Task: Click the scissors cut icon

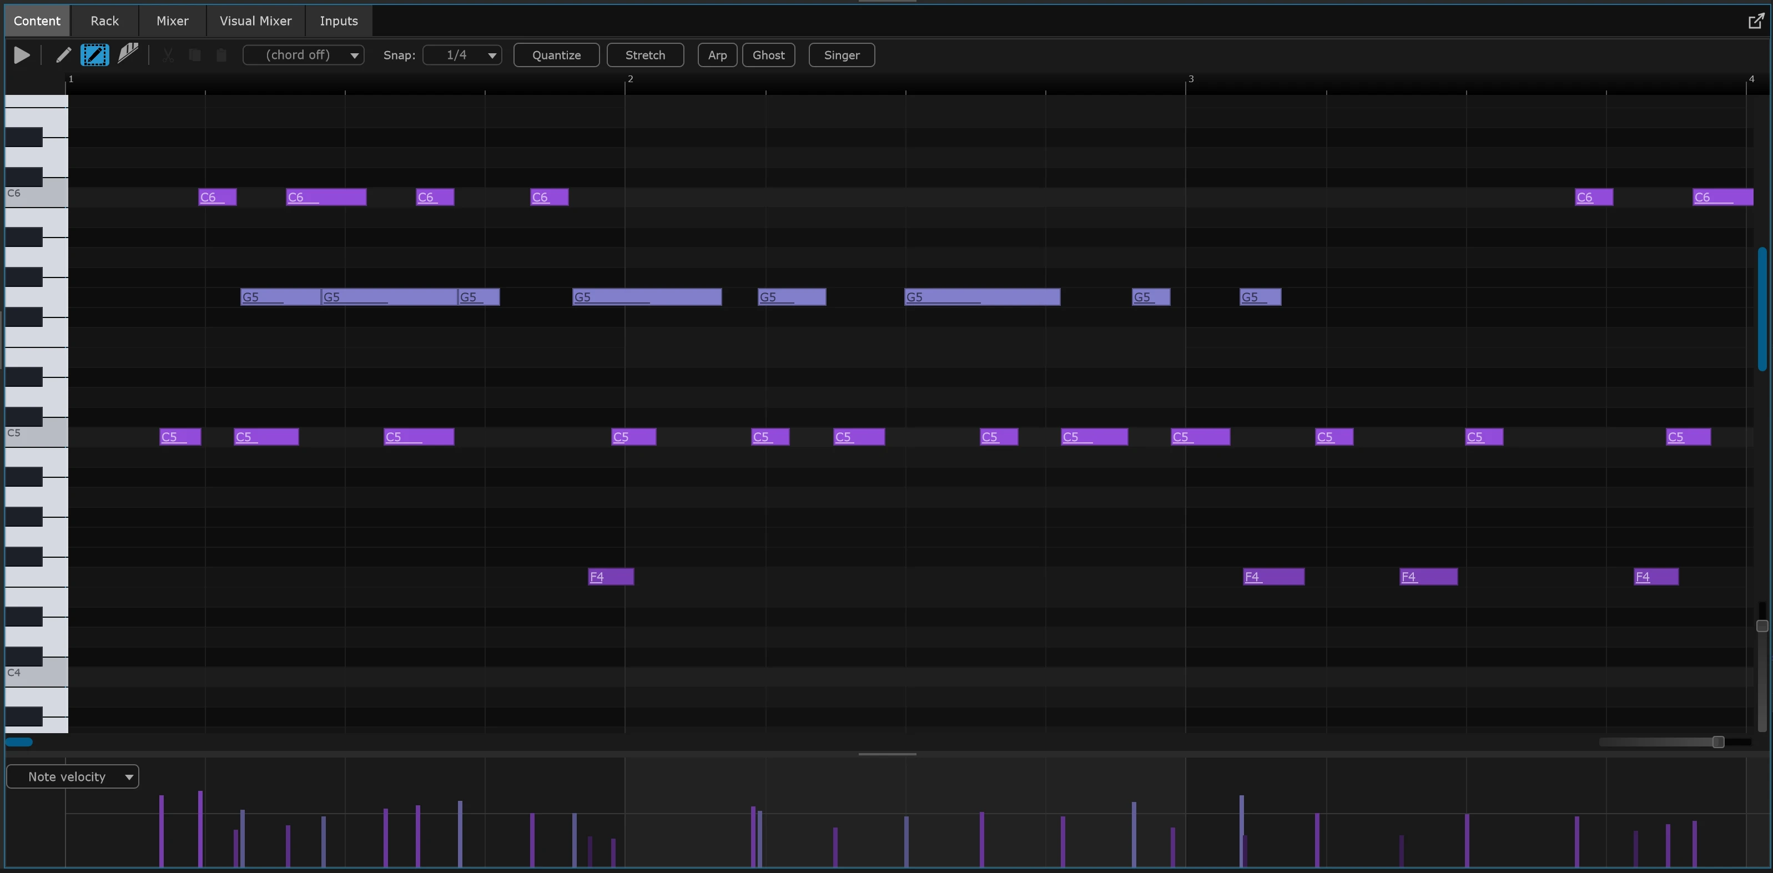Action: pos(168,55)
